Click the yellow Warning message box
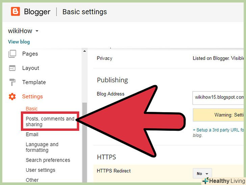 (218, 115)
